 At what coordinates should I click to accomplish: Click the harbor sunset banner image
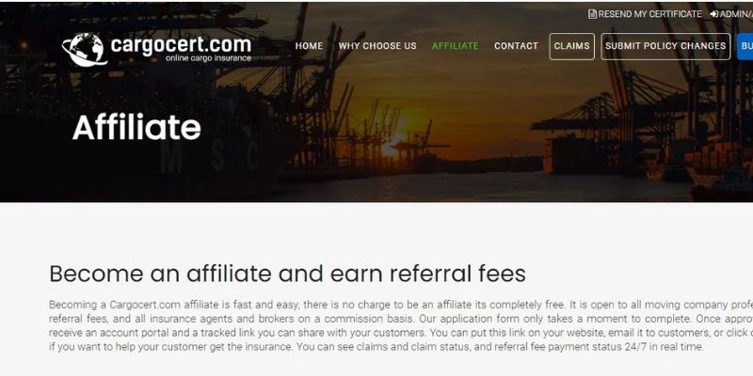coord(376,102)
